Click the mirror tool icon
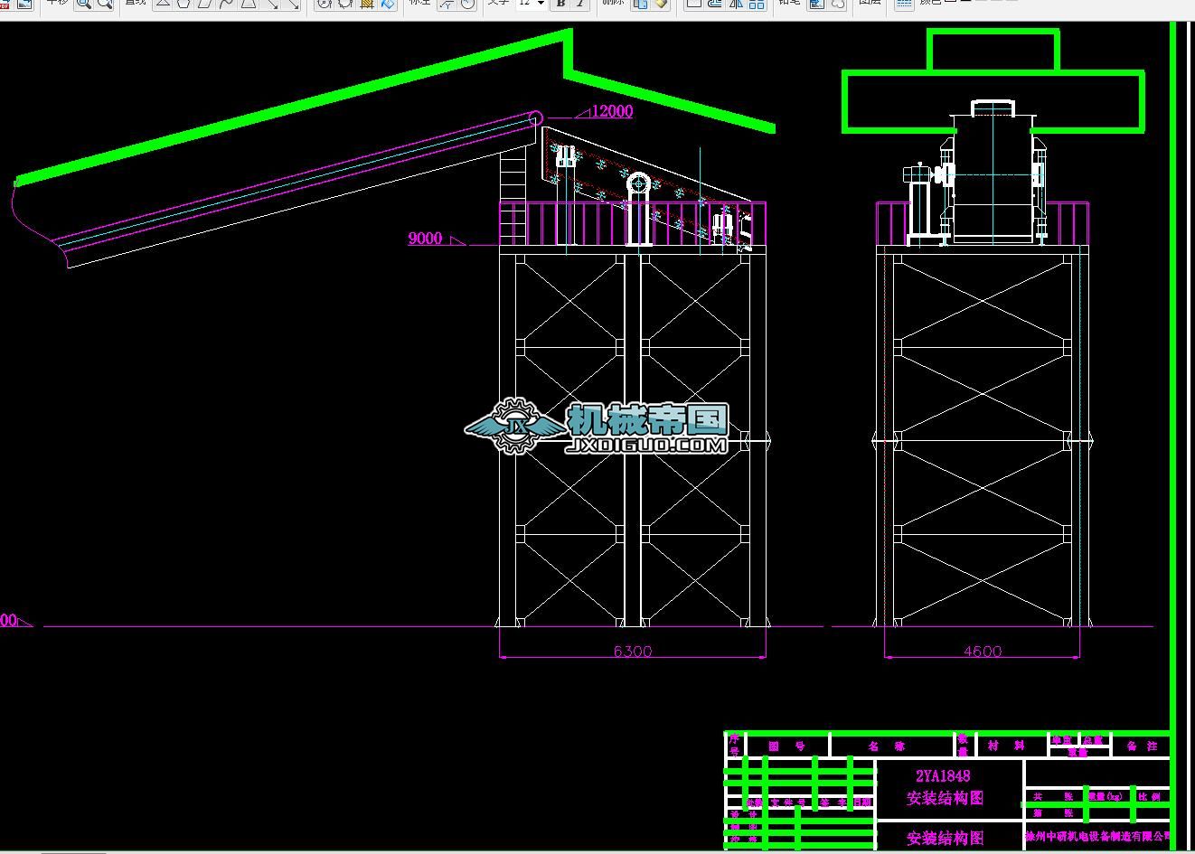This screenshot has width=1195, height=854. tap(736, 4)
